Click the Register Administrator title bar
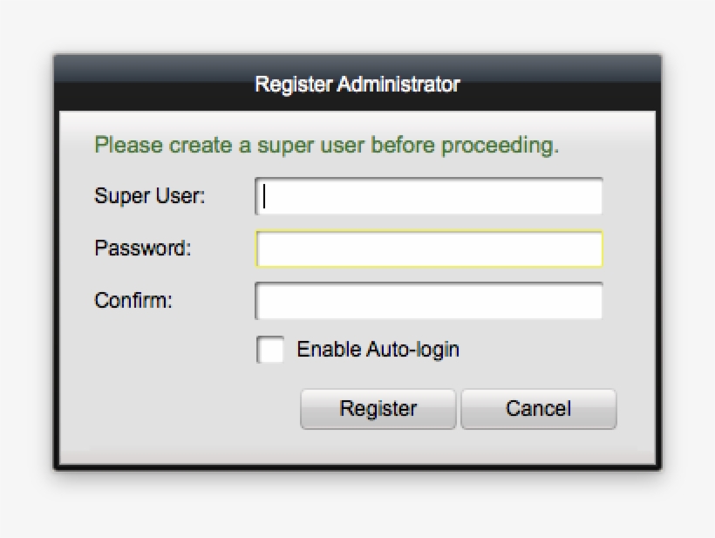This screenshot has height=538, width=715. coord(357,85)
